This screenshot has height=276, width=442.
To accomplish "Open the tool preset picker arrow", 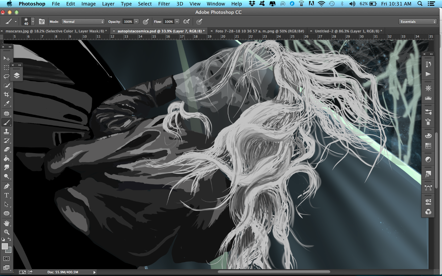I will pyautogui.click(x=16, y=21).
